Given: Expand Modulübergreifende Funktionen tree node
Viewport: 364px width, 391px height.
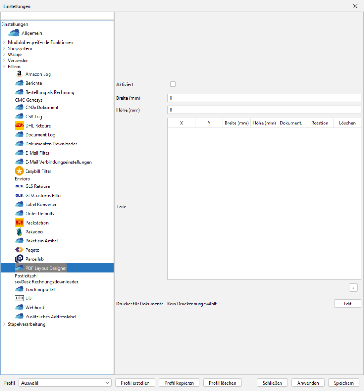Looking at the screenshot, I should pyautogui.click(x=4, y=42).
